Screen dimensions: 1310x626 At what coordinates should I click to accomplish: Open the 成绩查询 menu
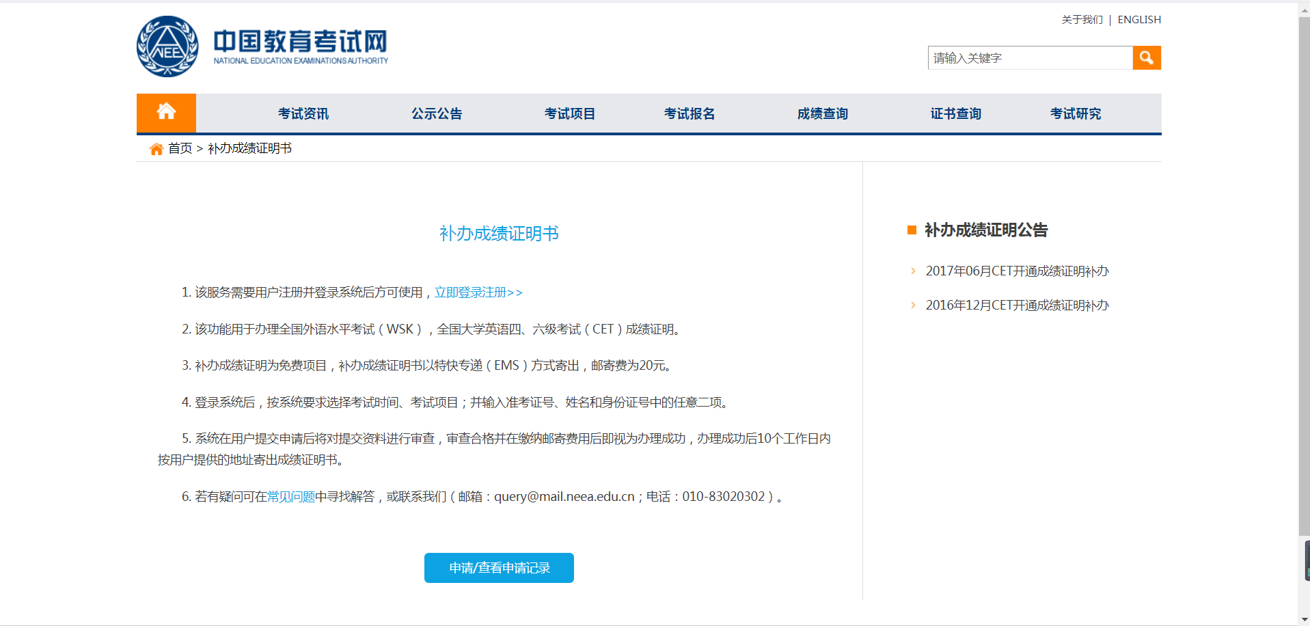click(822, 113)
